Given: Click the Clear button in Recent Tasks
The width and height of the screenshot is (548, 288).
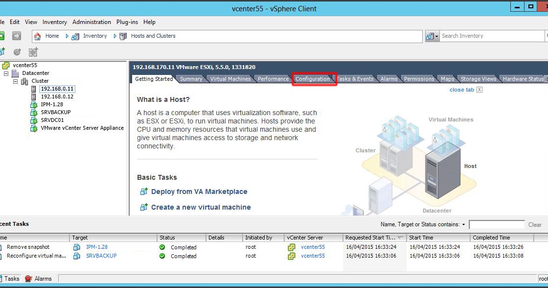Looking at the screenshot, I should (x=535, y=225).
